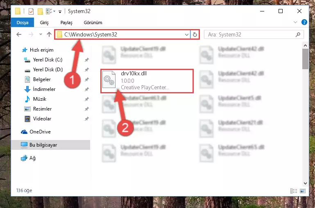Switch to large icons view in status bar
This screenshot has height=208, width=315.
point(303,191)
